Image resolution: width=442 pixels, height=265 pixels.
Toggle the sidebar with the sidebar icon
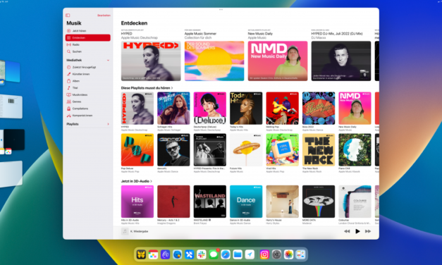(x=68, y=16)
